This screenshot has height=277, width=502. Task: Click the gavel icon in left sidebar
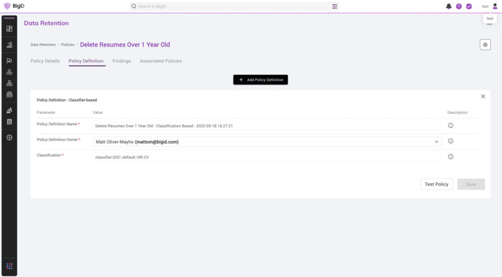(9, 111)
